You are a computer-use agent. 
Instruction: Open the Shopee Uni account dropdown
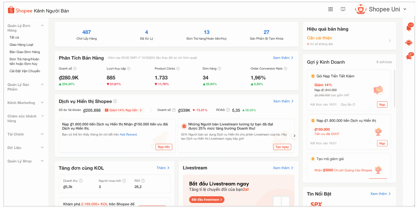[405, 9]
